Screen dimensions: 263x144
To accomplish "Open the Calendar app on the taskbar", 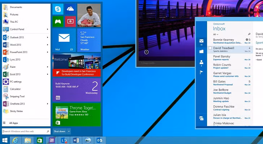I will pyautogui.click(x=52, y=140).
